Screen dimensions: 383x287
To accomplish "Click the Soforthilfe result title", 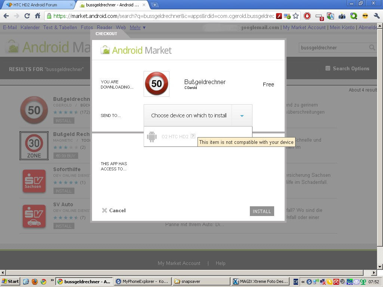I will click(x=67, y=169).
